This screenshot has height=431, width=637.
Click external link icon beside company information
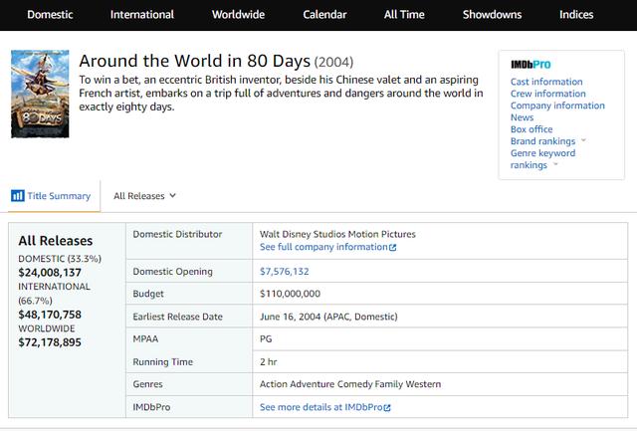tap(393, 247)
